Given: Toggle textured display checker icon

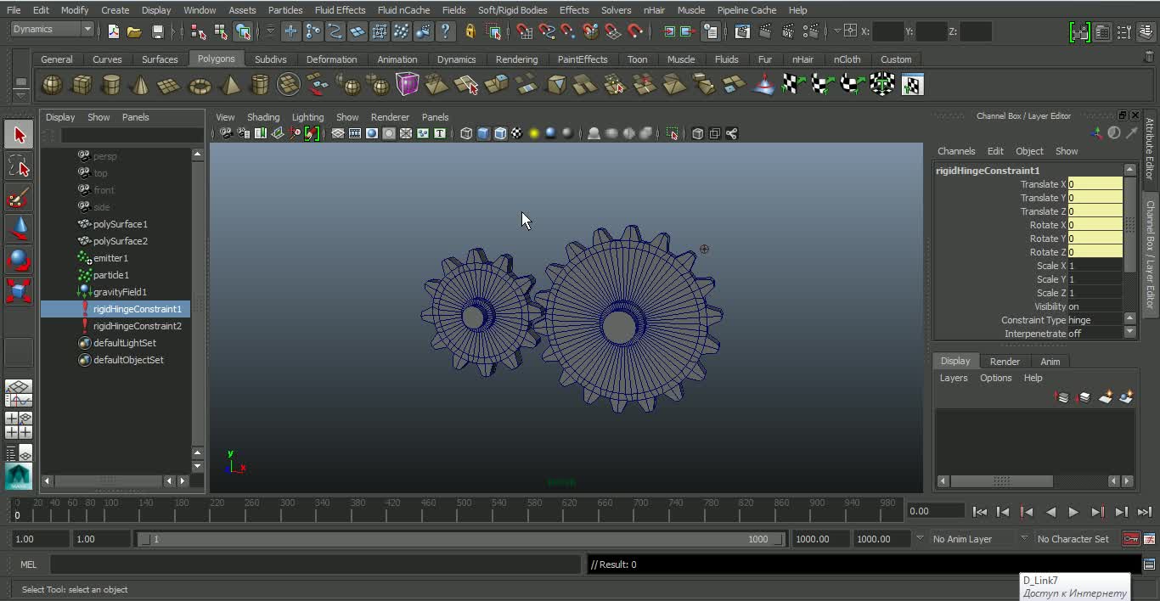Looking at the screenshot, I should 516,133.
